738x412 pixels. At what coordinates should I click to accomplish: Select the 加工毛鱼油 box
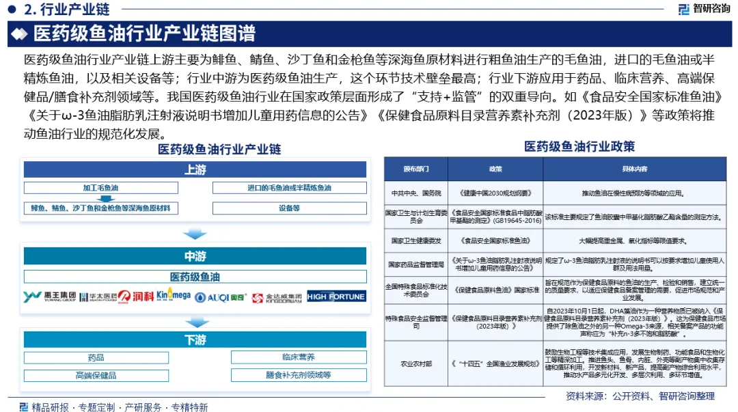point(100,187)
